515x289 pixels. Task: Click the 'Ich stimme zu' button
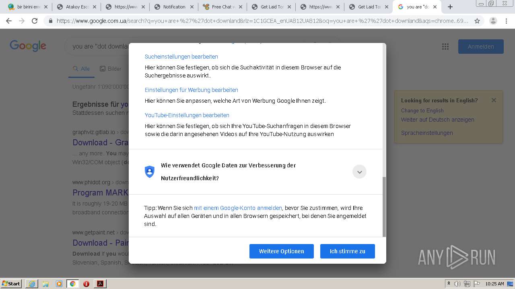point(348,251)
